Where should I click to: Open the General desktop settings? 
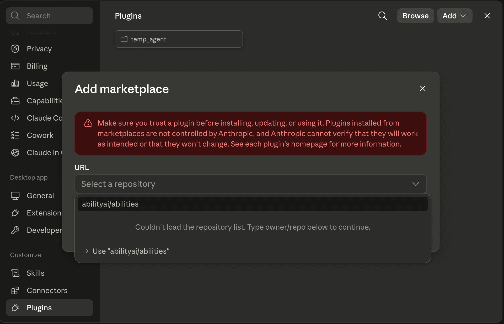tap(34, 196)
